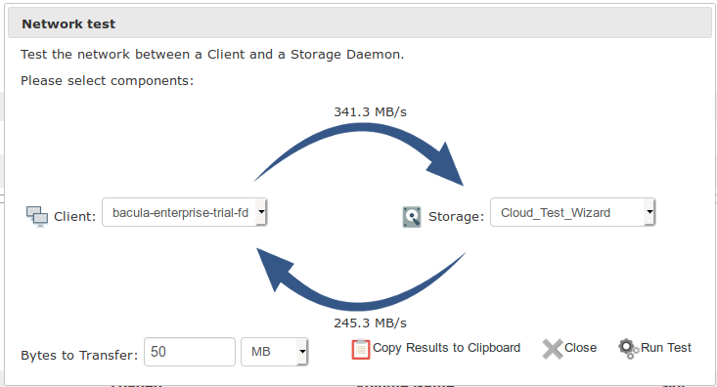Open the MB unit dropdown
Screen dimensions: 717x387
pyautogui.click(x=274, y=352)
